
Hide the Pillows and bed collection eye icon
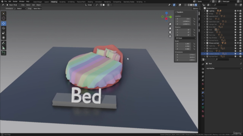(238, 43)
